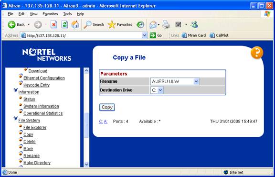
Task: Open the Delete link in sidebar
Action: point(30,142)
